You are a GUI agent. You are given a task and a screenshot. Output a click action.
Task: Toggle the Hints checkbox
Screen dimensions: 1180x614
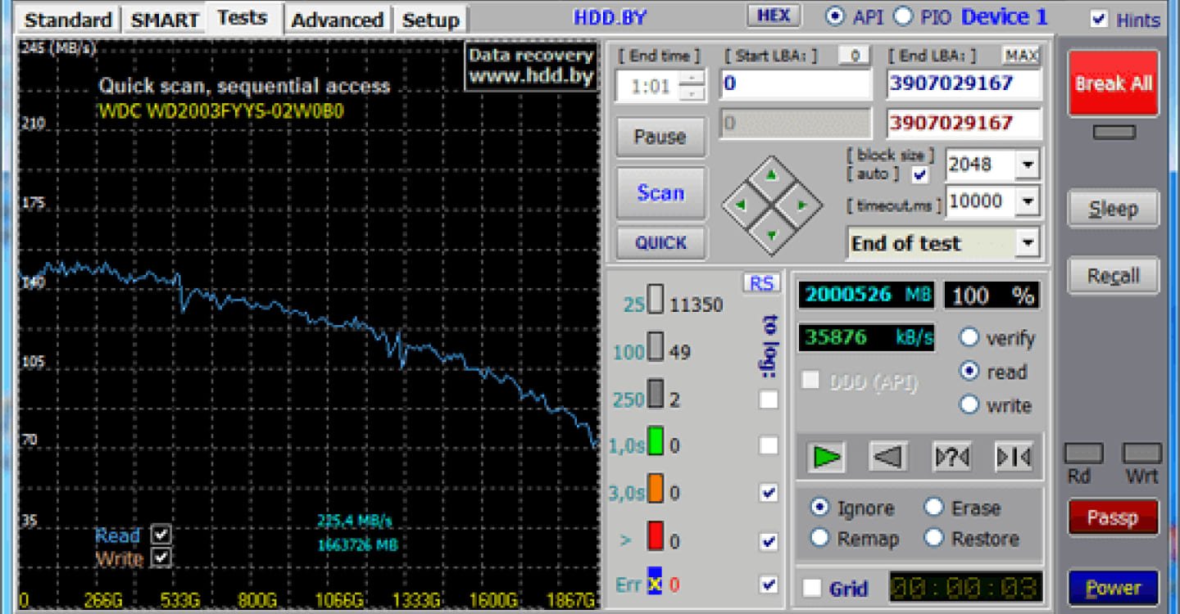[x=1100, y=20]
